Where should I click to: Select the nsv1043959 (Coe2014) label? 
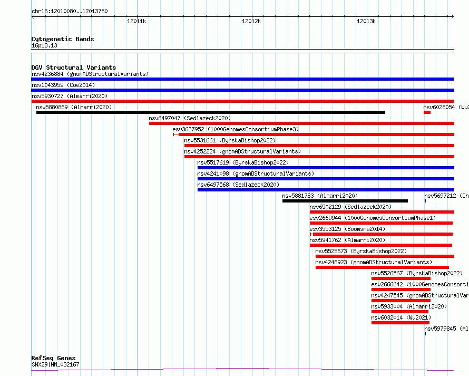click(x=63, y=85)
